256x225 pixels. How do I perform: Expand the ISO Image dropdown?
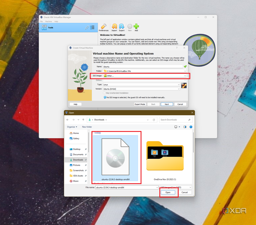pyautogui.click(x=185, y=76)
